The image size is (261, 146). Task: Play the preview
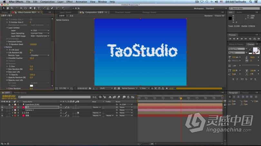(x=238, y=39)
